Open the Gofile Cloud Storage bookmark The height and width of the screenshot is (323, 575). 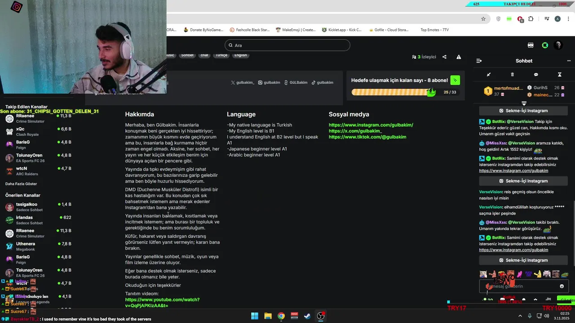click(x=388, y=30)
